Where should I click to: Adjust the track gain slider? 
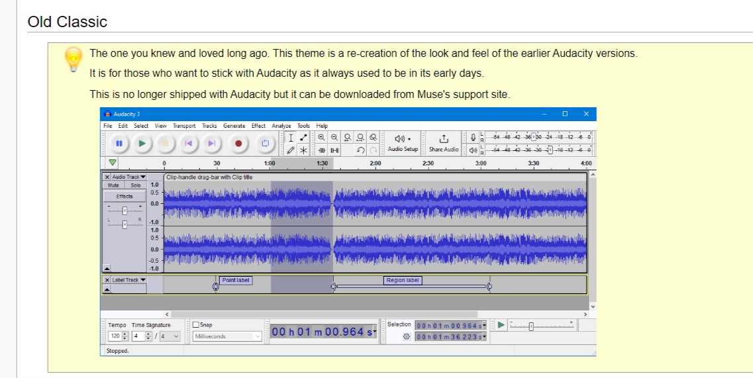[x=125, y=211]
